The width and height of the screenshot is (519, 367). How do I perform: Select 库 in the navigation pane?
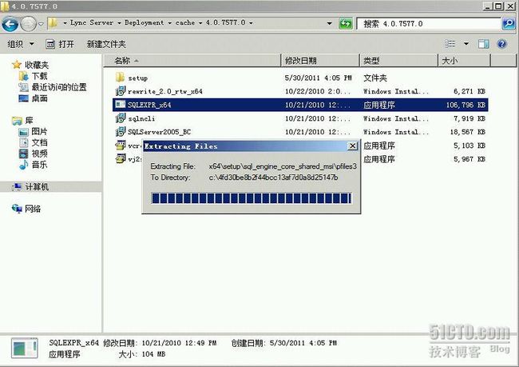29,121
